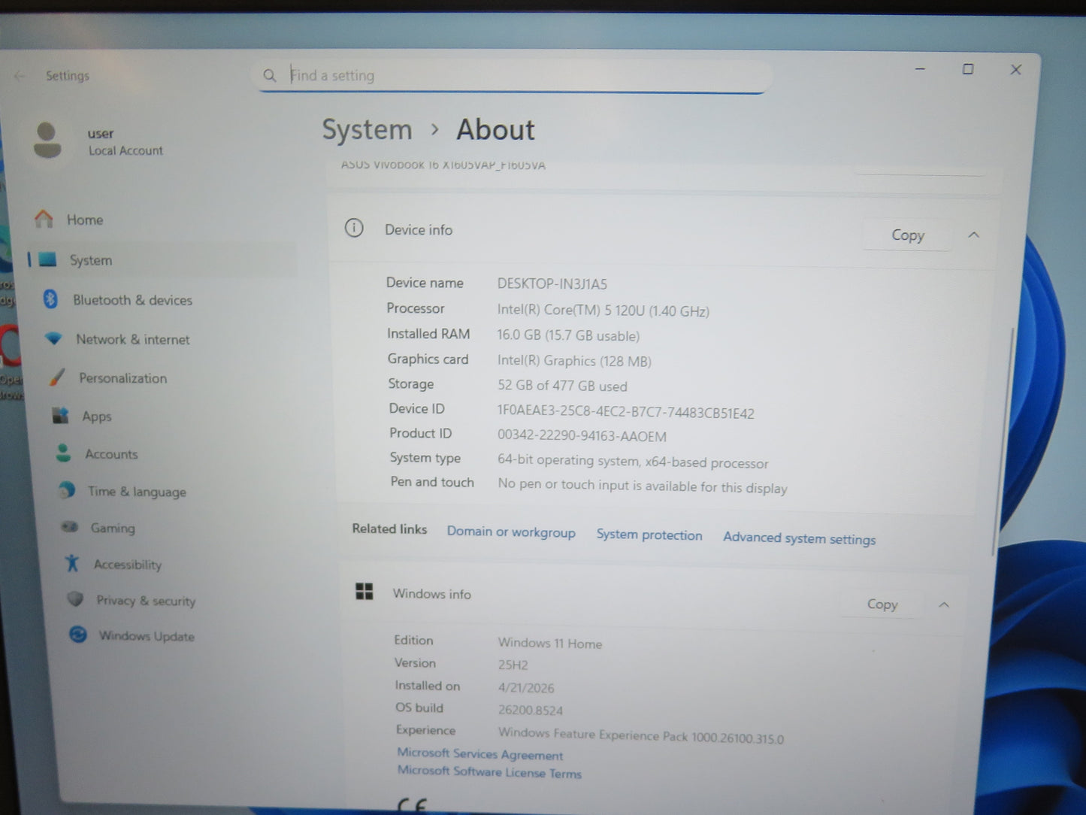The image size is (1086, 815).
Task: Click the Home house icon
Action: (x=44, y=219)
